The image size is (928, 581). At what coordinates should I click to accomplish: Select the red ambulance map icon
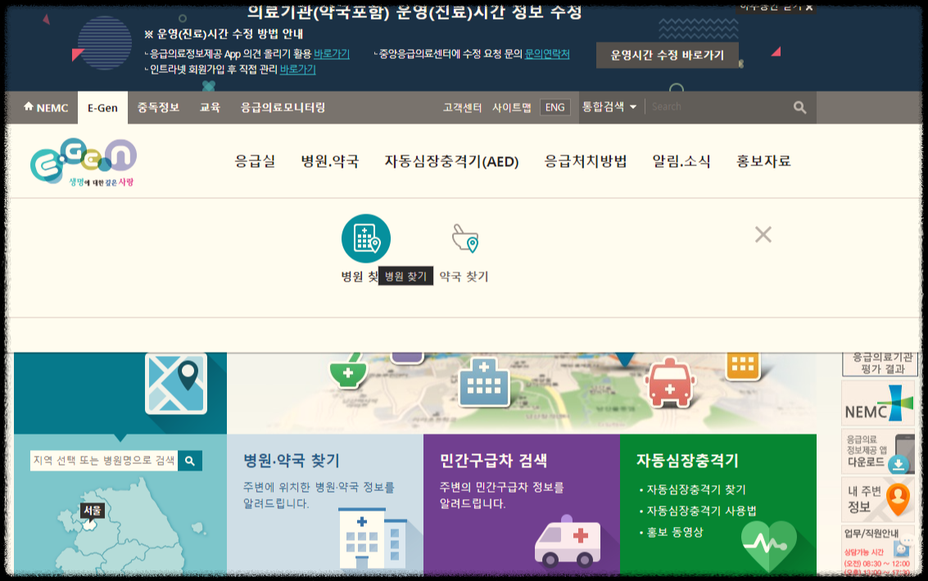pyautogui.click(x=669, y=382)
